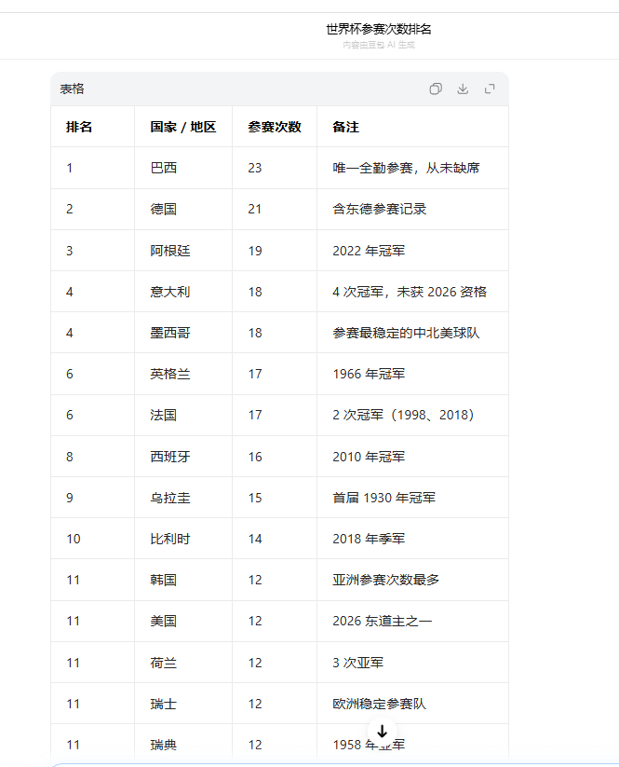The height and width of the screenshot is (767, 619).
Task: Click rank 9 in the 乌拉圭 row
Action: [x=70, y=498]
